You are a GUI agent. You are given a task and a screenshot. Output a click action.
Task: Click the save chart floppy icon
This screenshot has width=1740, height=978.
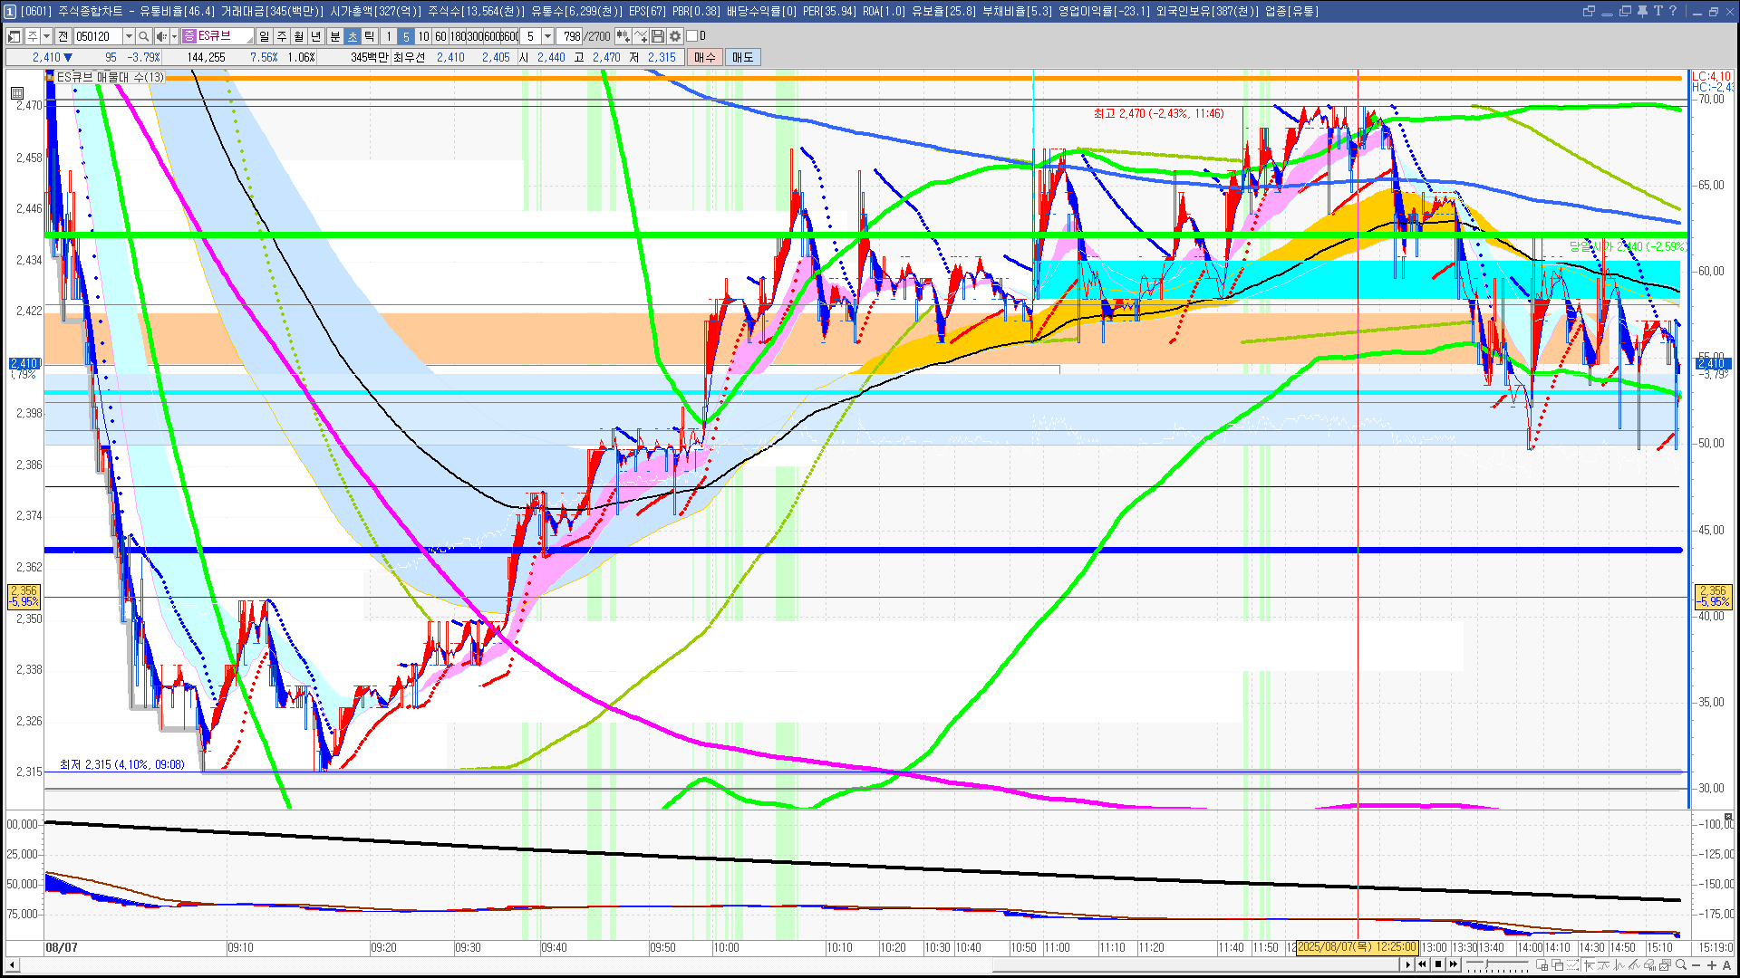pos(658,36)
